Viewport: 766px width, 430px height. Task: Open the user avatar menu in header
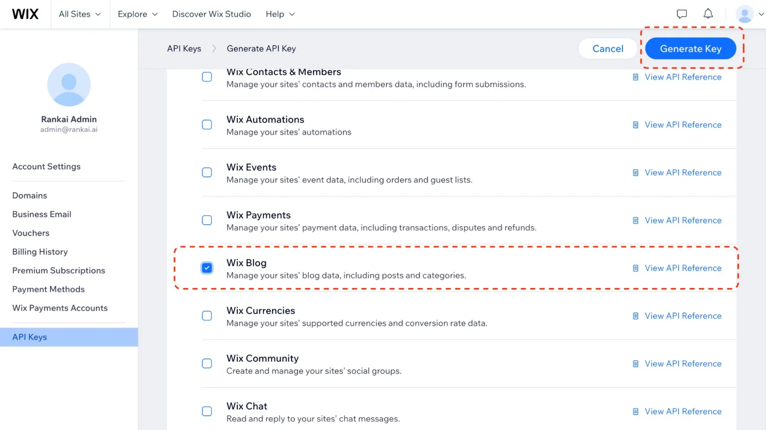click(744, 14)
